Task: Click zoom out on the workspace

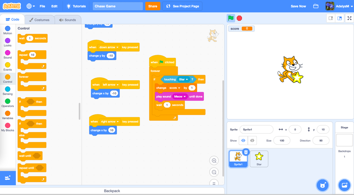Action: pyautogui.click(x=214, y=172)
